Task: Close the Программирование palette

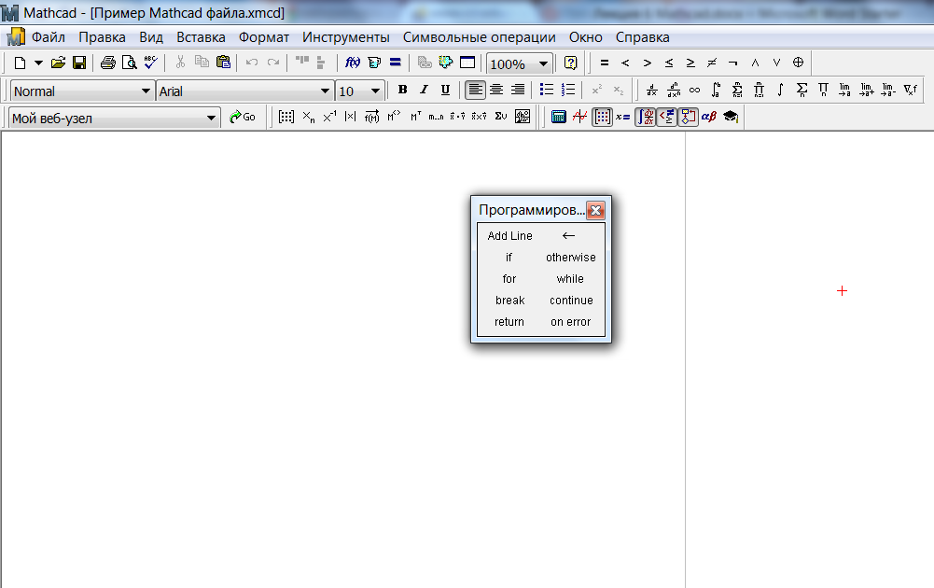Action: [595, 210]
